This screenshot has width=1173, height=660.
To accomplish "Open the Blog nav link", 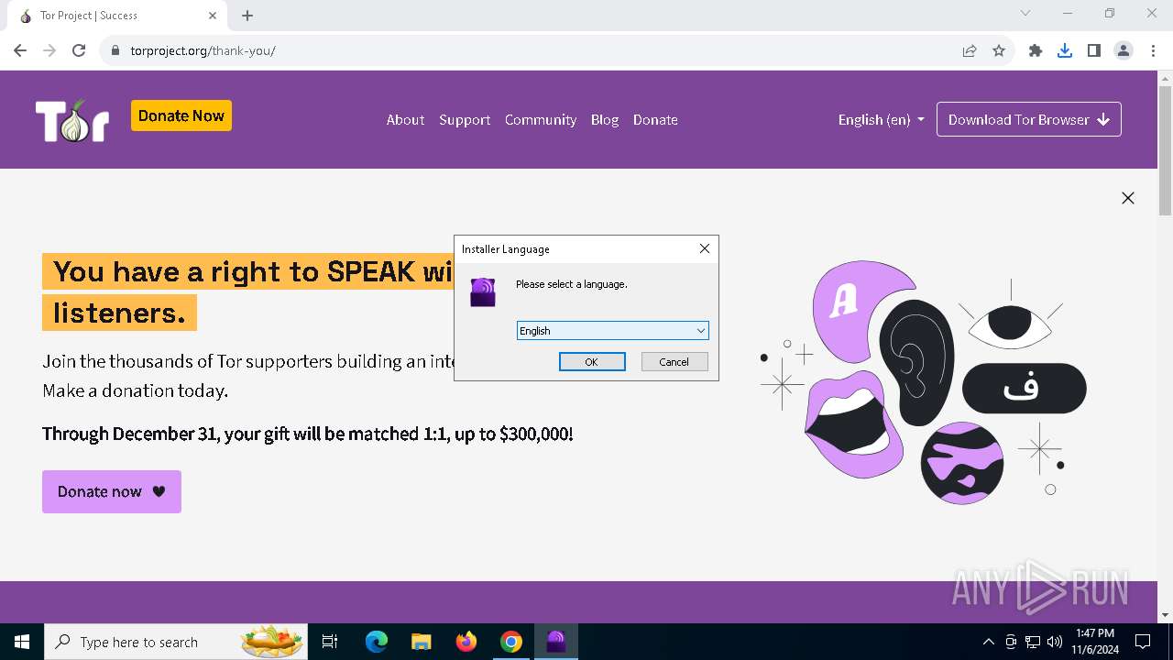I will (x=605, y=120).
